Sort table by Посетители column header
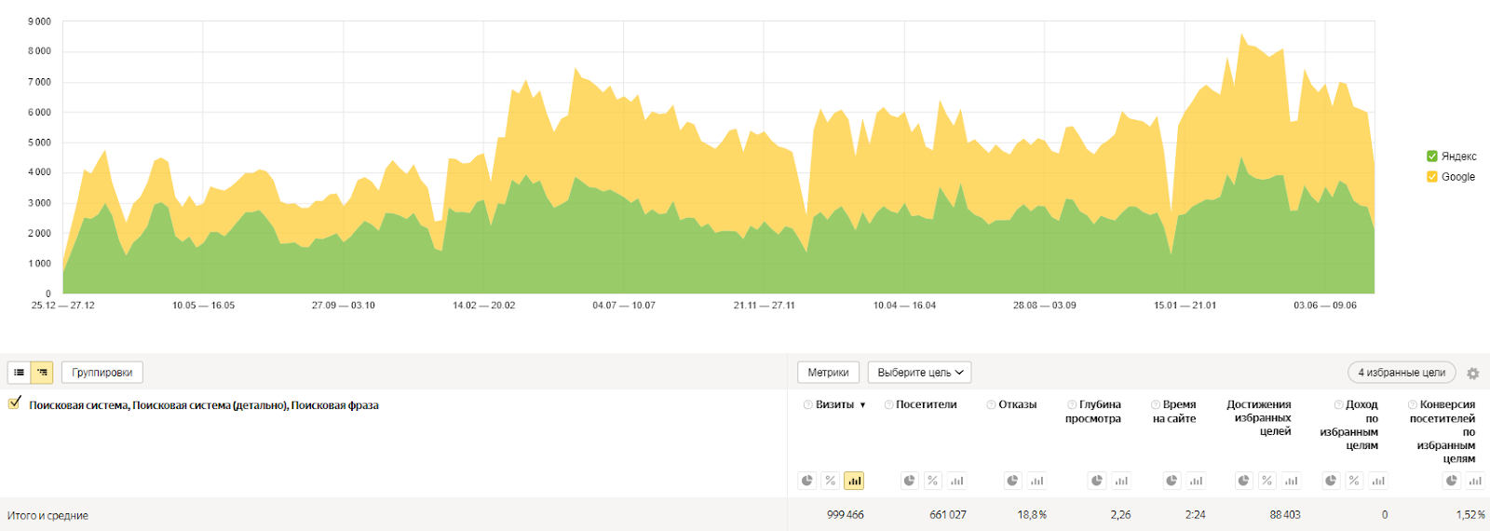This screenshot has width=1490, height=531. [x=926, y=405]
